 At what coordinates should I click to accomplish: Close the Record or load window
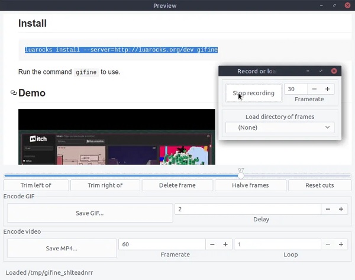pyautogui.click(x=334, y=71)
